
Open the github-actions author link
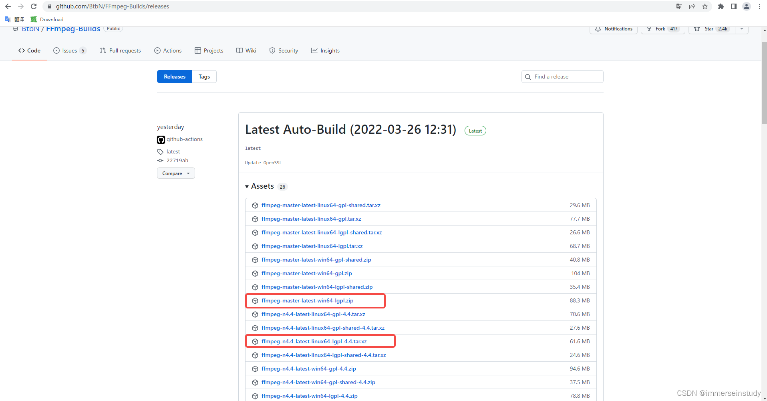(x=184, y=139)
